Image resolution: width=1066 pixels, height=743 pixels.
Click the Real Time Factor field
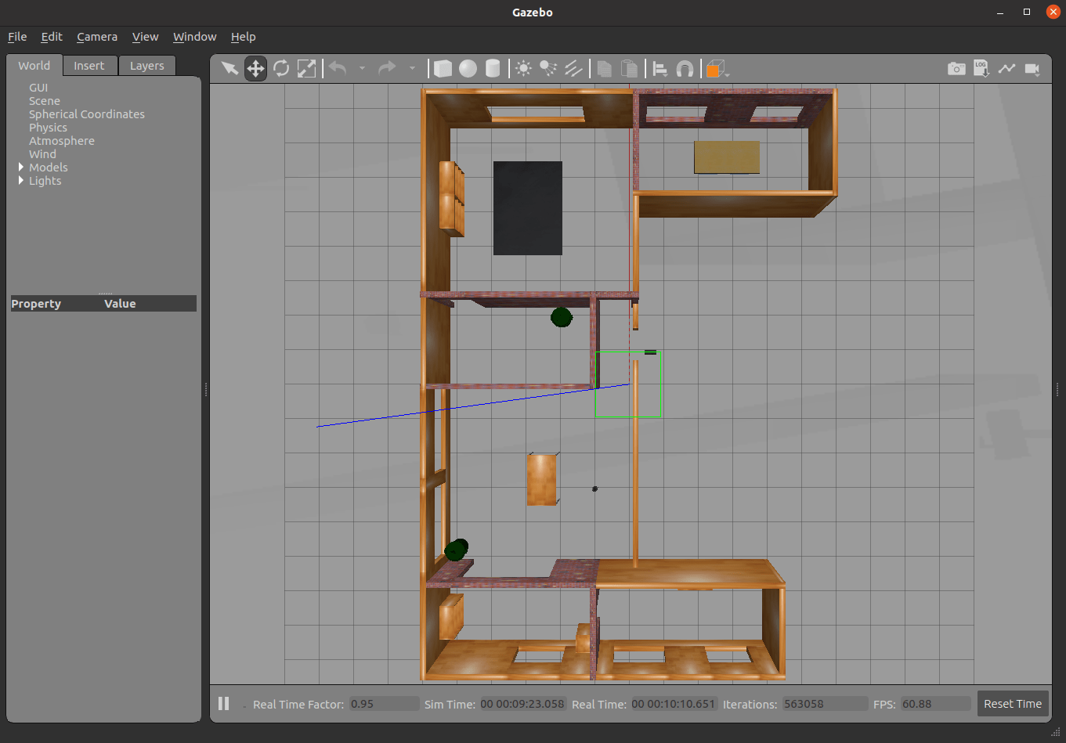click(384, 704)
